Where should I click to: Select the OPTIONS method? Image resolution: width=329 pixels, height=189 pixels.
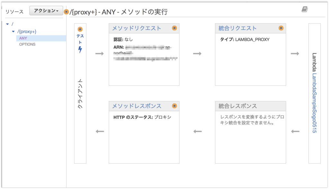pos(27,44)
